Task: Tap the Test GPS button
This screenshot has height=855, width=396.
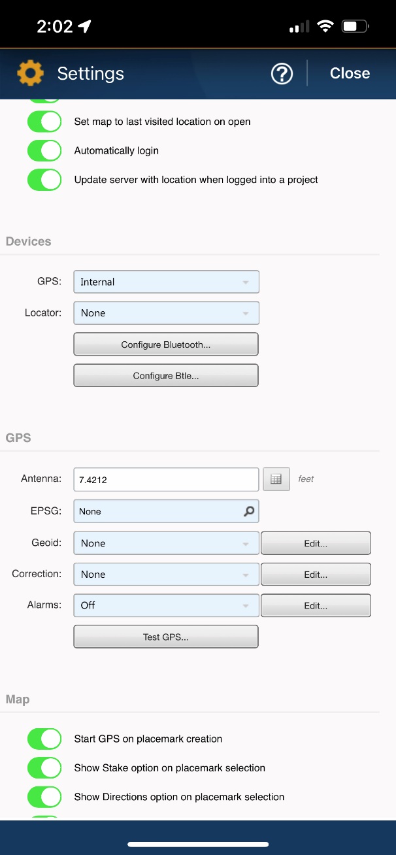Action: coord(166,637)
